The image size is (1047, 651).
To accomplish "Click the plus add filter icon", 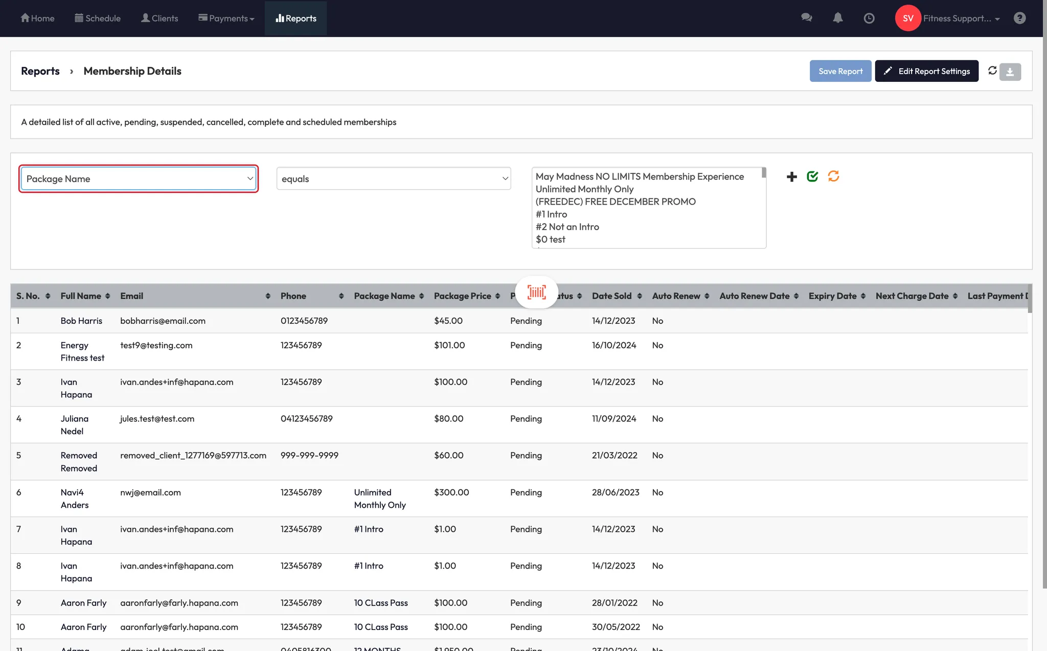I will pos(791,177).
